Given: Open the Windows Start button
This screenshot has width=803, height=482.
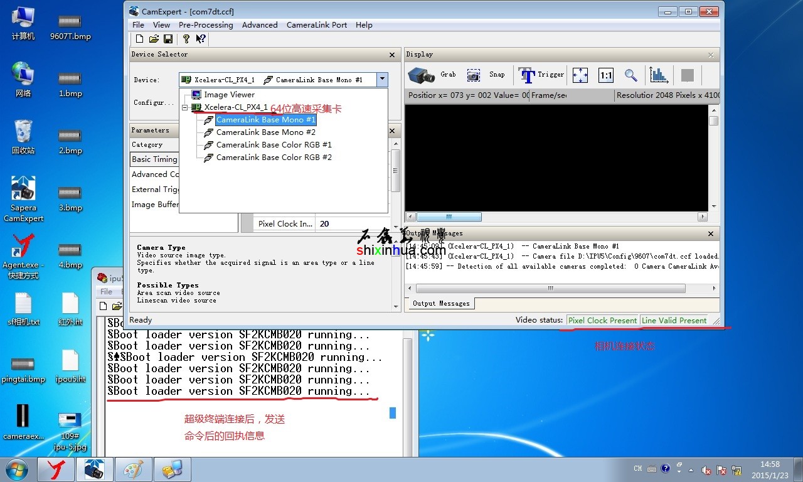Looking at the screenshot, I should coord(16,469).
